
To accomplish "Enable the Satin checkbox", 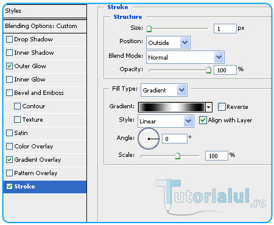I will [x=9, y=133].
